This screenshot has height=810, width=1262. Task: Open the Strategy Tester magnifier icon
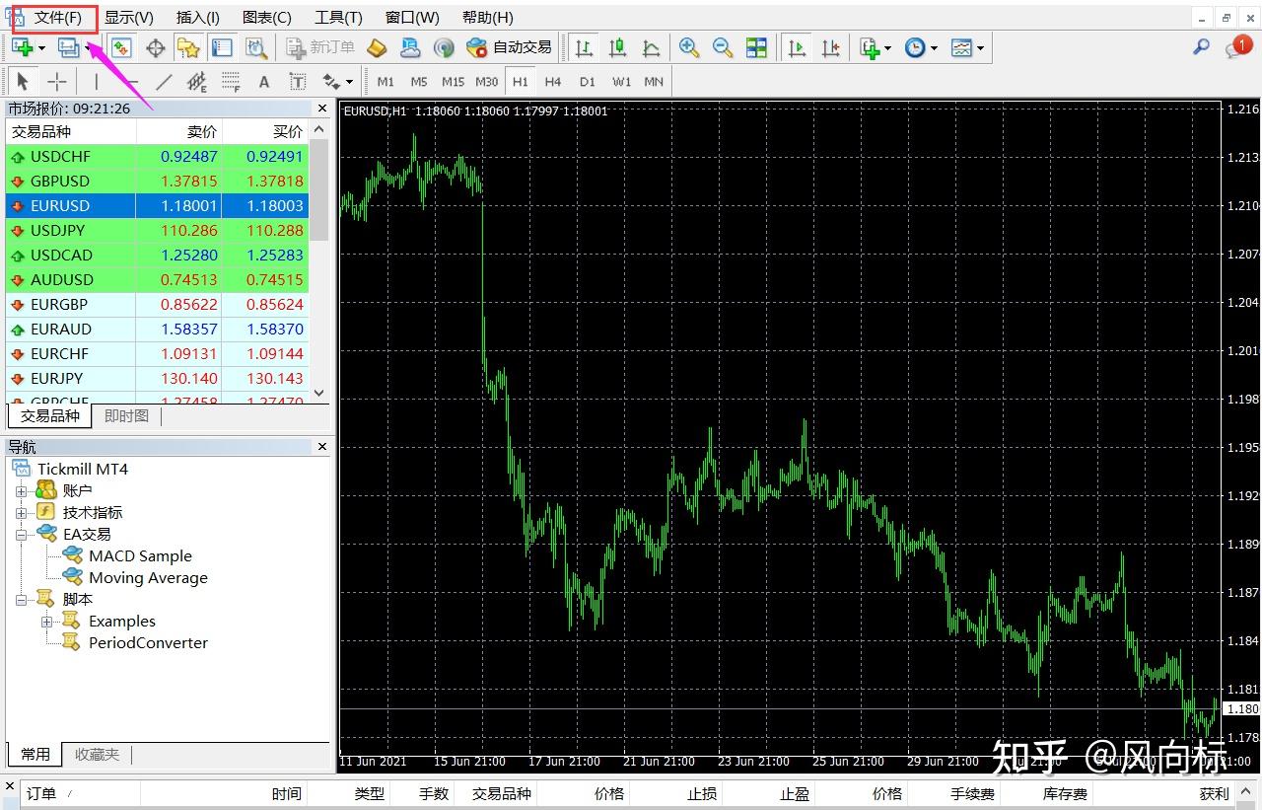tap(255, 47)
